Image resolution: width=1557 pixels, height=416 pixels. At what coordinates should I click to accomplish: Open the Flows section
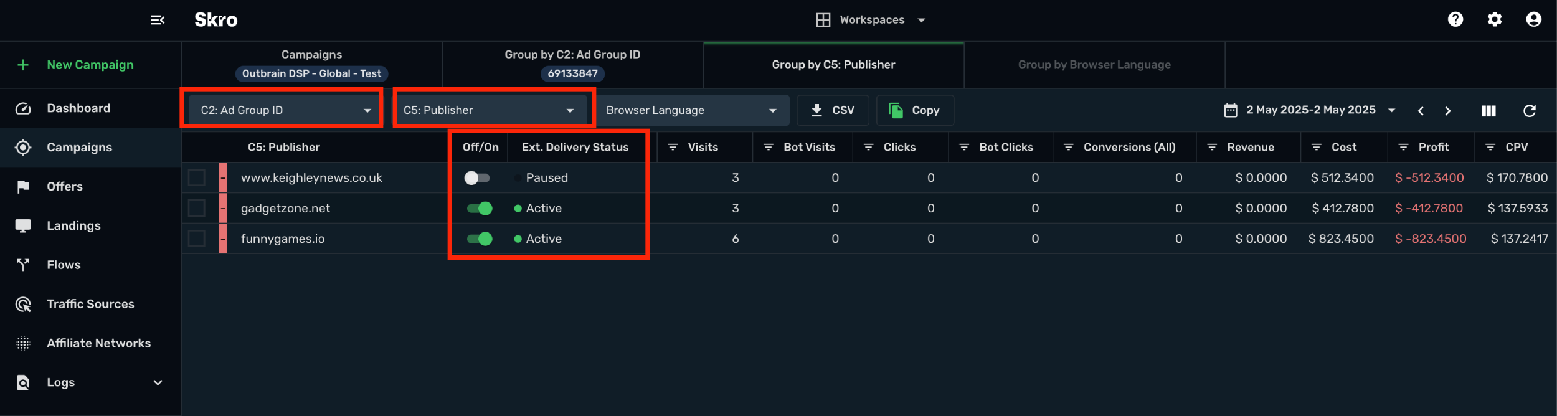[x=91, y=265]
